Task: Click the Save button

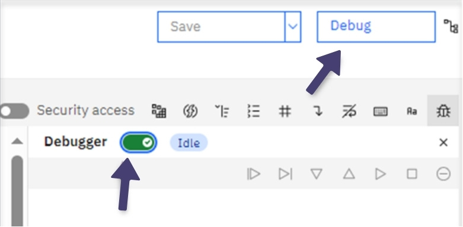Action: coord(221,27)
